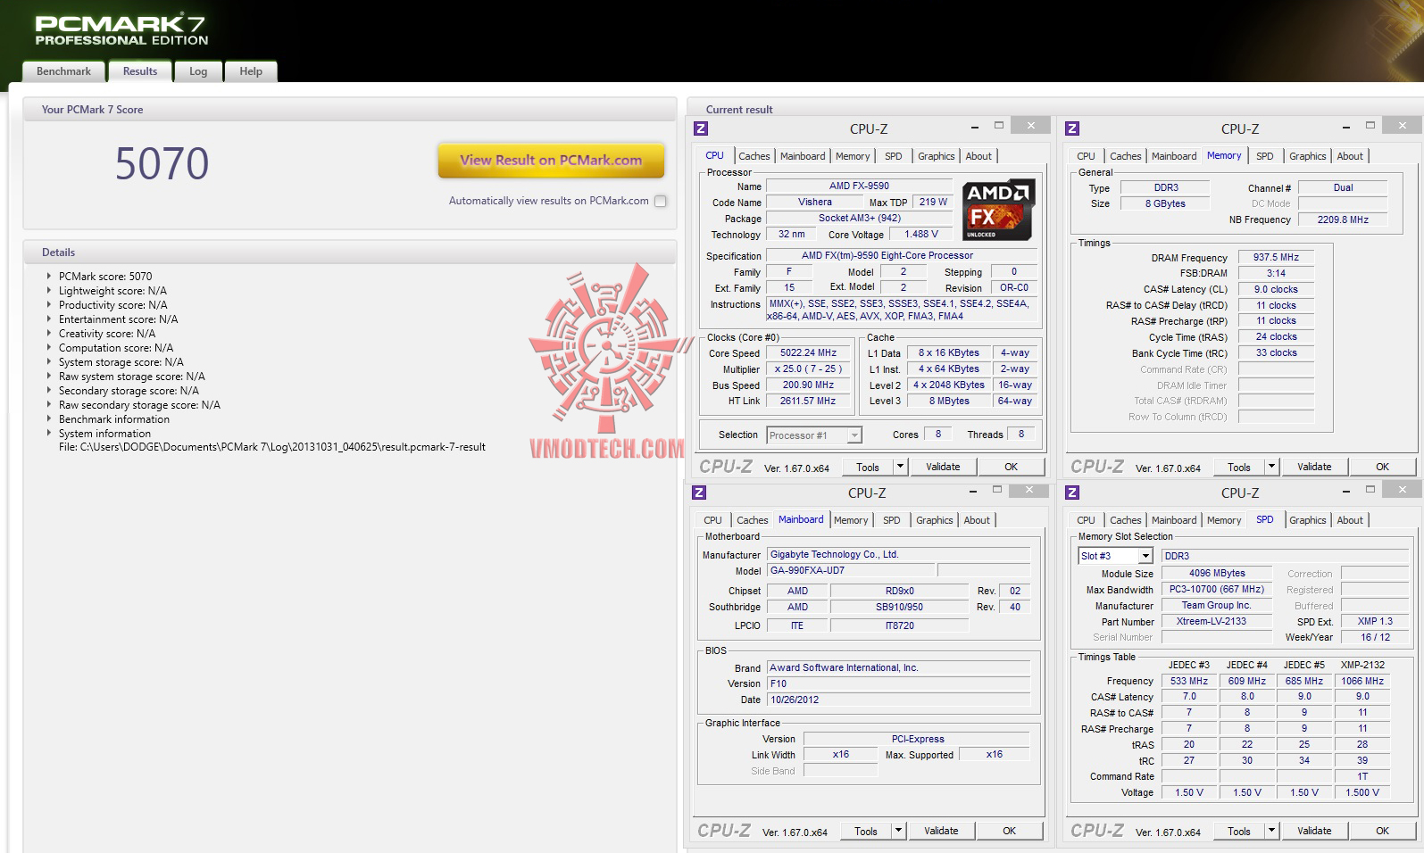
Task: Click View Result on PCMark.com button
Action: pos(551,161)
